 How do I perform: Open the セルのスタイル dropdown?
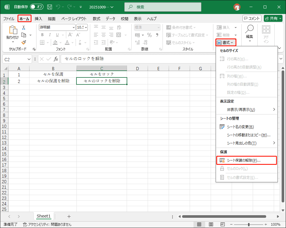180,43
